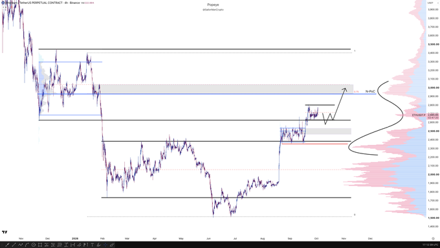Click the 1,800.00 price scale label
This screenshot has width=440, height=248.
tap(434, 192)
